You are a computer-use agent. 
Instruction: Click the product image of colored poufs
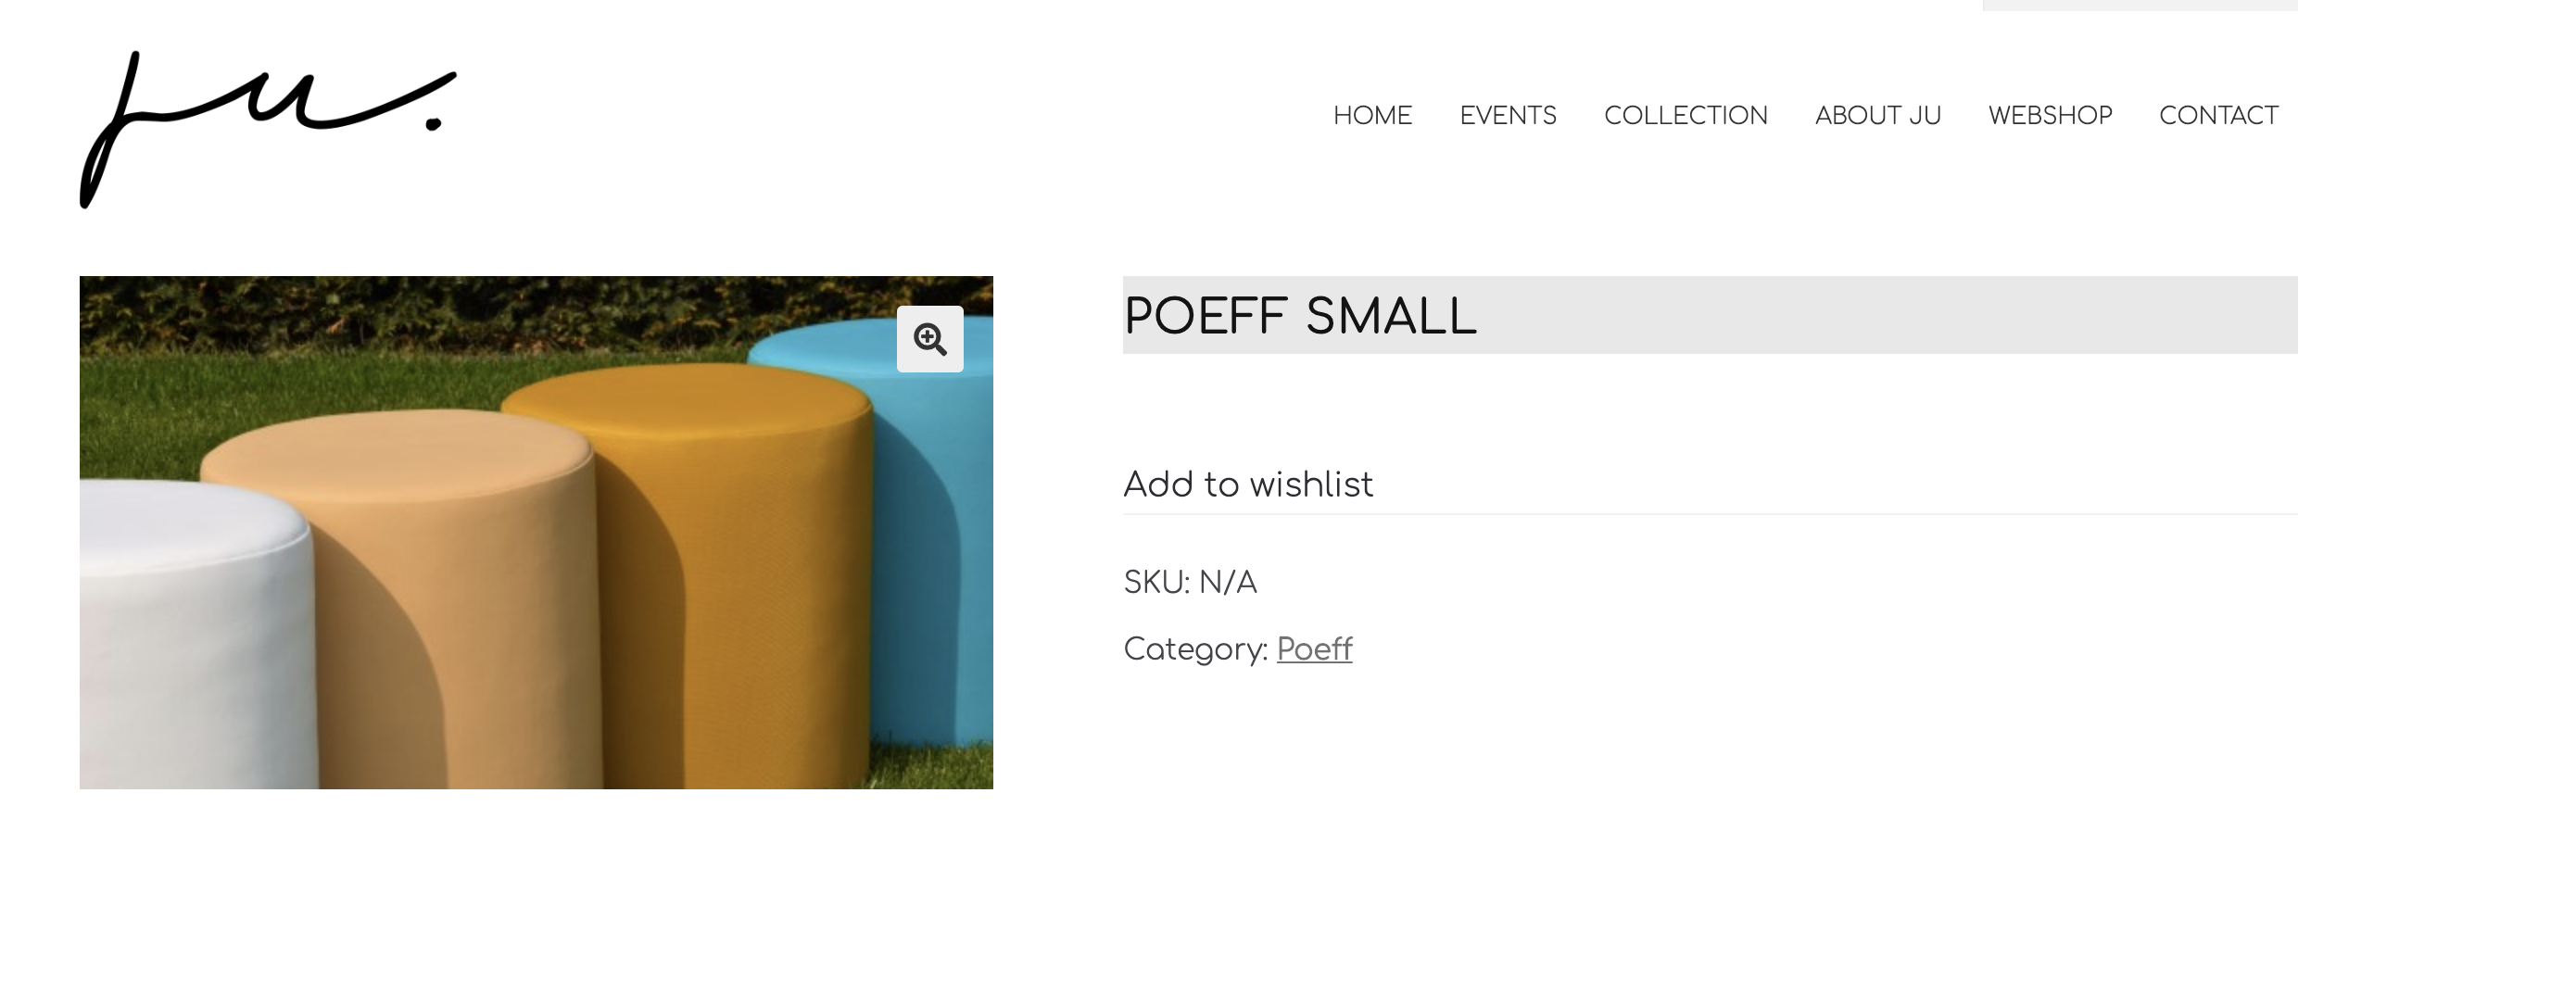[x=536, y=533]
